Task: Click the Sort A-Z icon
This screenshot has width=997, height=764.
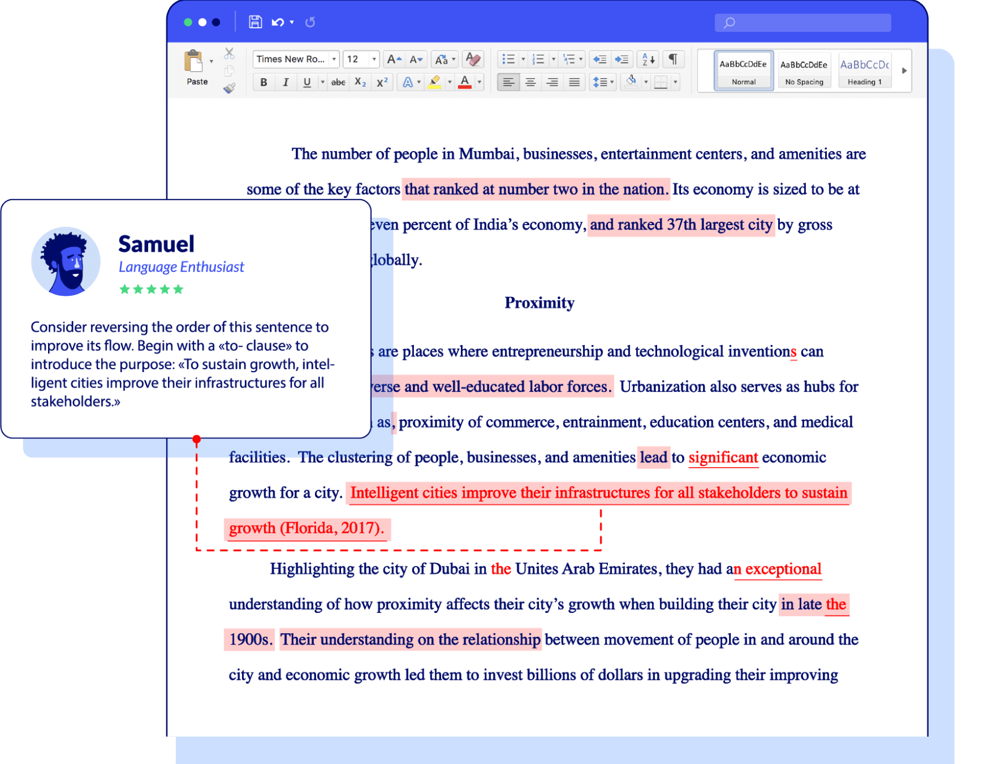Action: pyautogui.click(x=648, y=59)
